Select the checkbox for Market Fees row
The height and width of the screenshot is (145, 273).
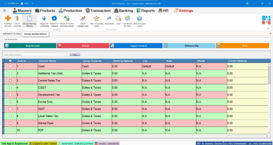[10, 123]
